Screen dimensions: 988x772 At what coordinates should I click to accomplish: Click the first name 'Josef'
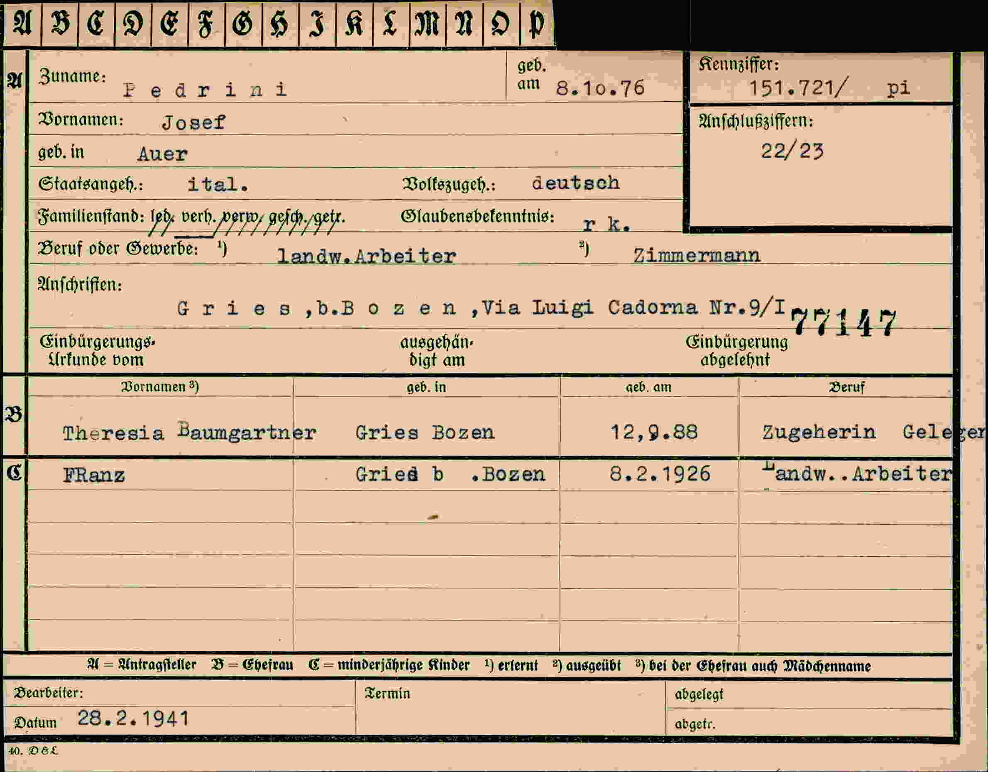click(193, 122)
